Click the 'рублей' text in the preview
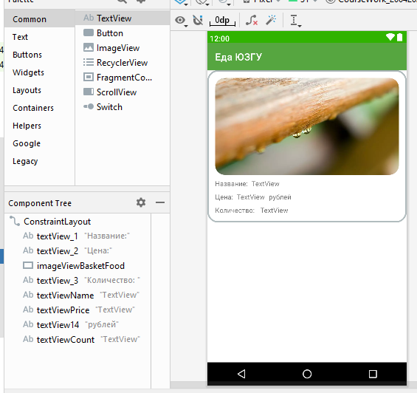Viewport: 417px width, 393px height. pyautogui.click(x=280, y=197)
